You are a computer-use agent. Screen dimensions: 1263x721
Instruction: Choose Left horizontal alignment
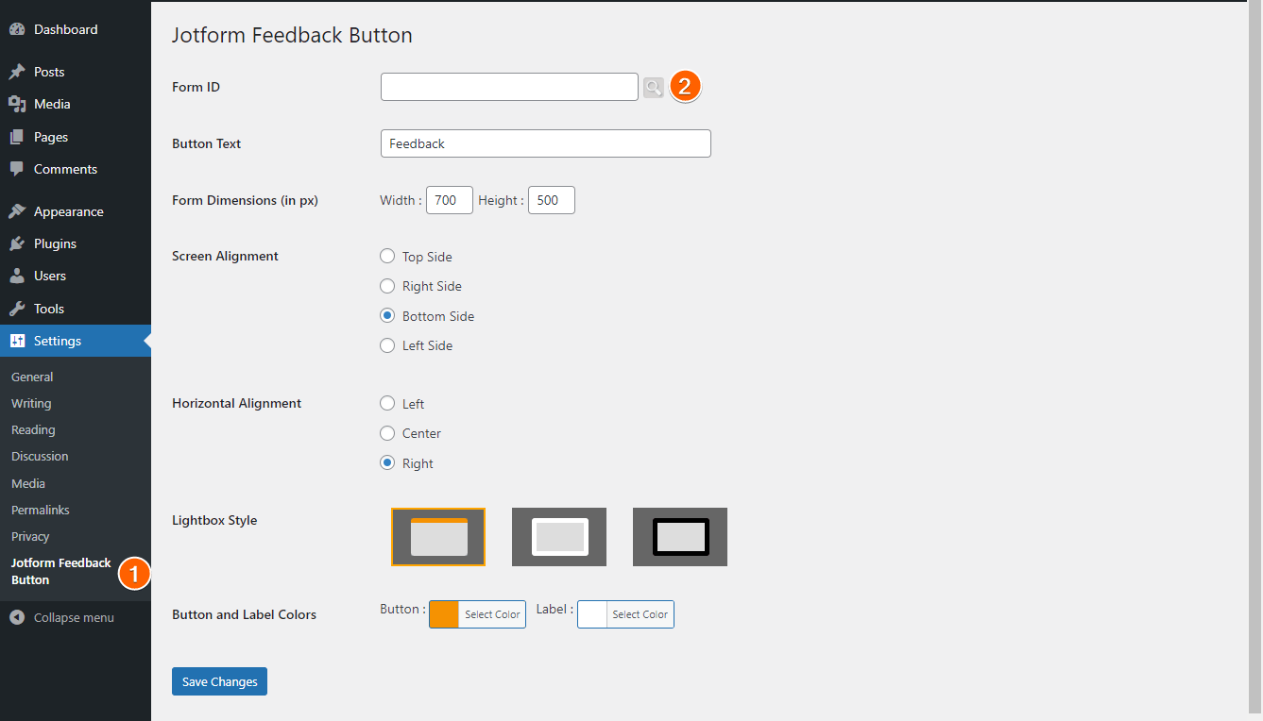click(x=387, y=404)
